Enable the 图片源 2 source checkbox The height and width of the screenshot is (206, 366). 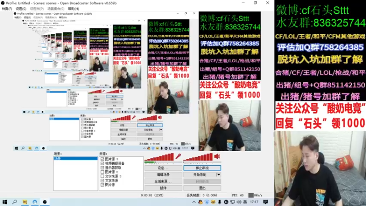(102, 172)
